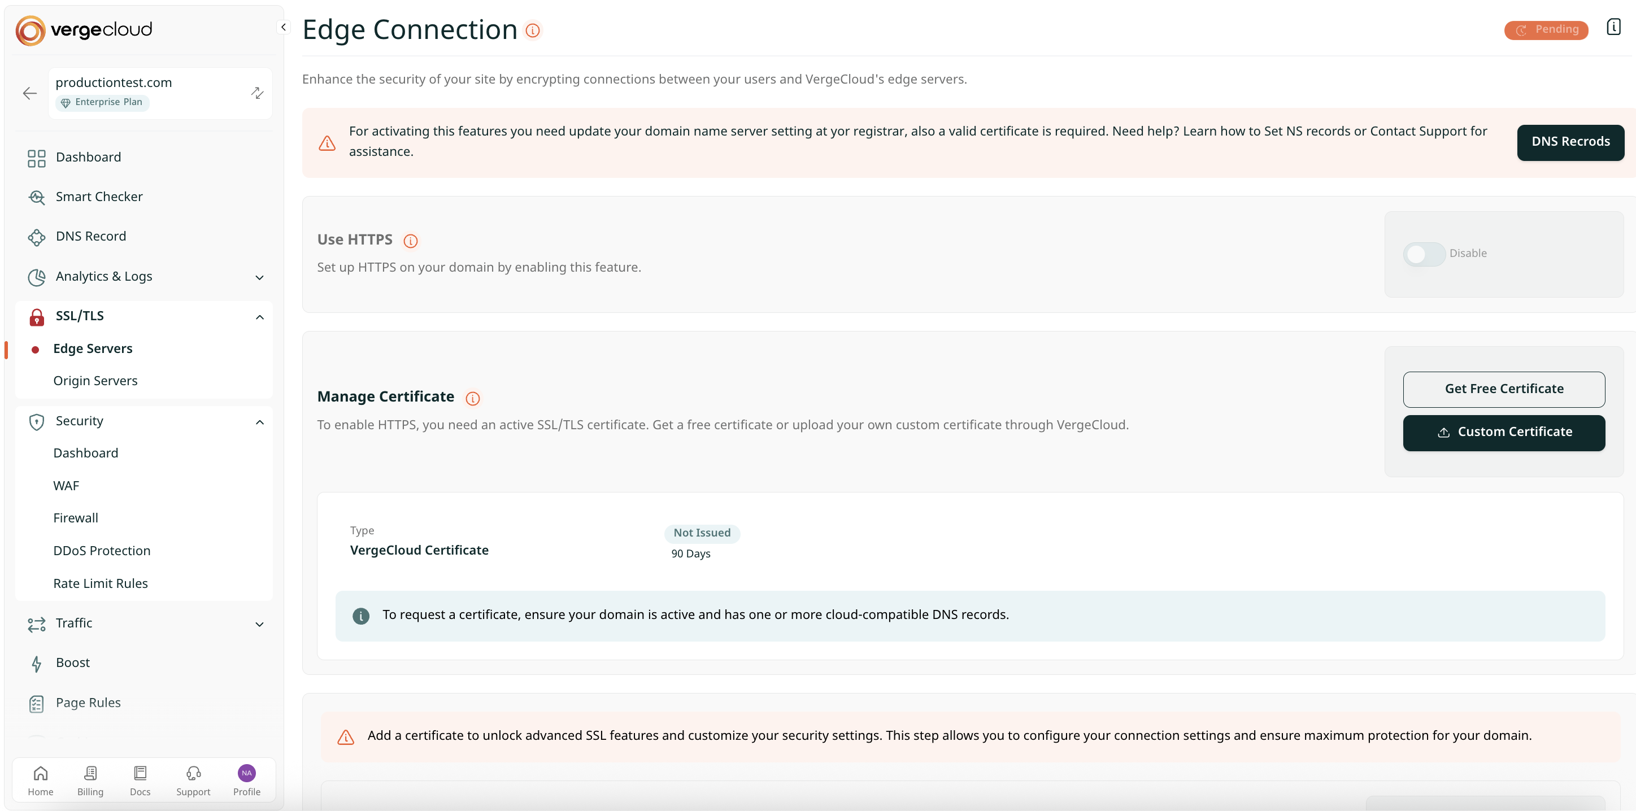Image resolution: width=1636 pixels, height=811 pixels.
Task: Click the info icon beside Manage Certificate
Action: tap(472, 398)
